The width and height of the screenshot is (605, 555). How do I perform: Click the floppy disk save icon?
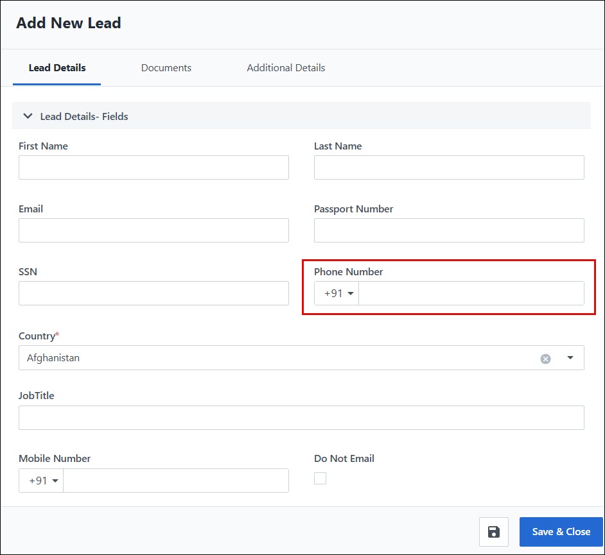[x=493, y=532]
